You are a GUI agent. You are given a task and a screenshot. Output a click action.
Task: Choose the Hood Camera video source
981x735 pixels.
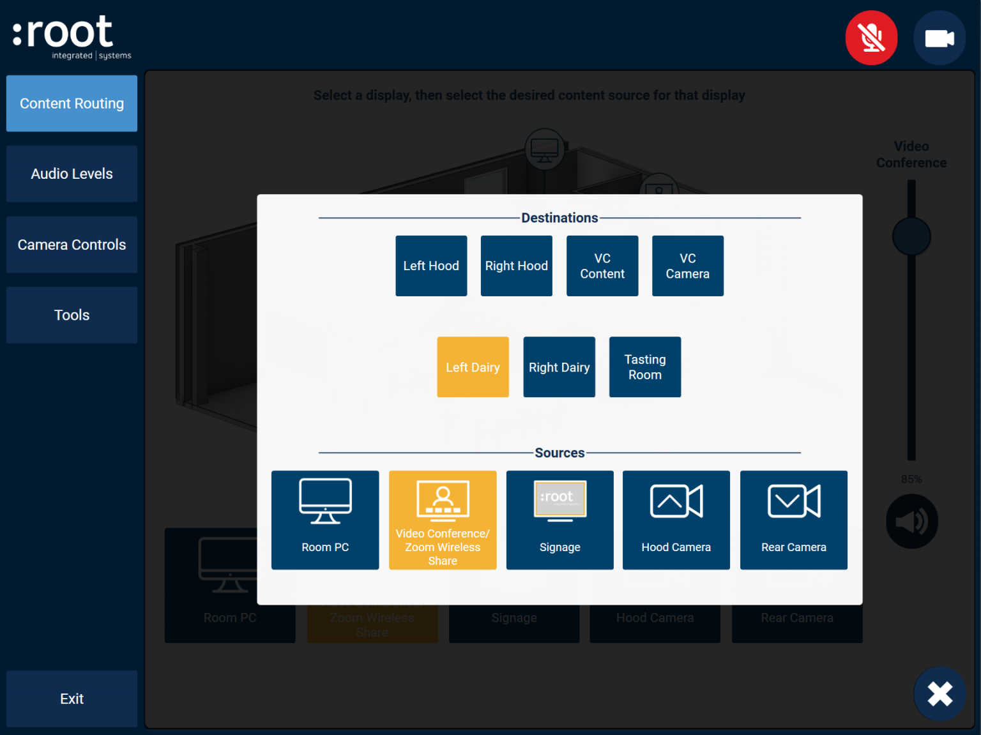(676, 520)
